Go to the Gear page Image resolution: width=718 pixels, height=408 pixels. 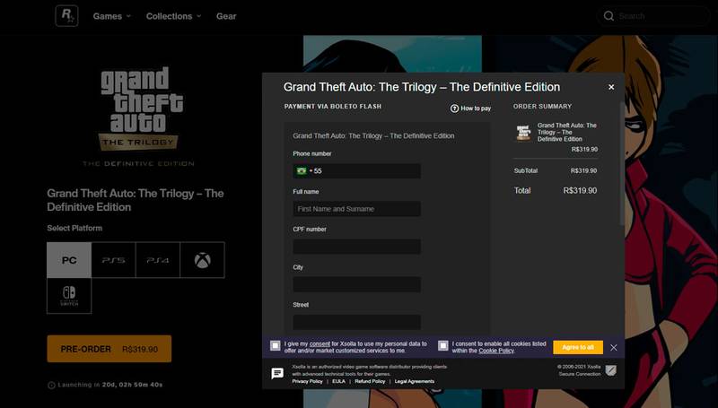(226, 16)
